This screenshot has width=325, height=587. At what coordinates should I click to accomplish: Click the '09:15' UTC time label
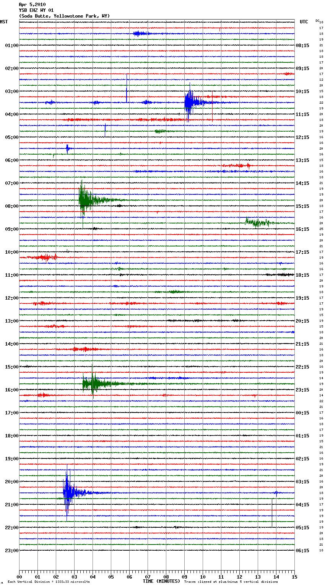tap(302, 68)
